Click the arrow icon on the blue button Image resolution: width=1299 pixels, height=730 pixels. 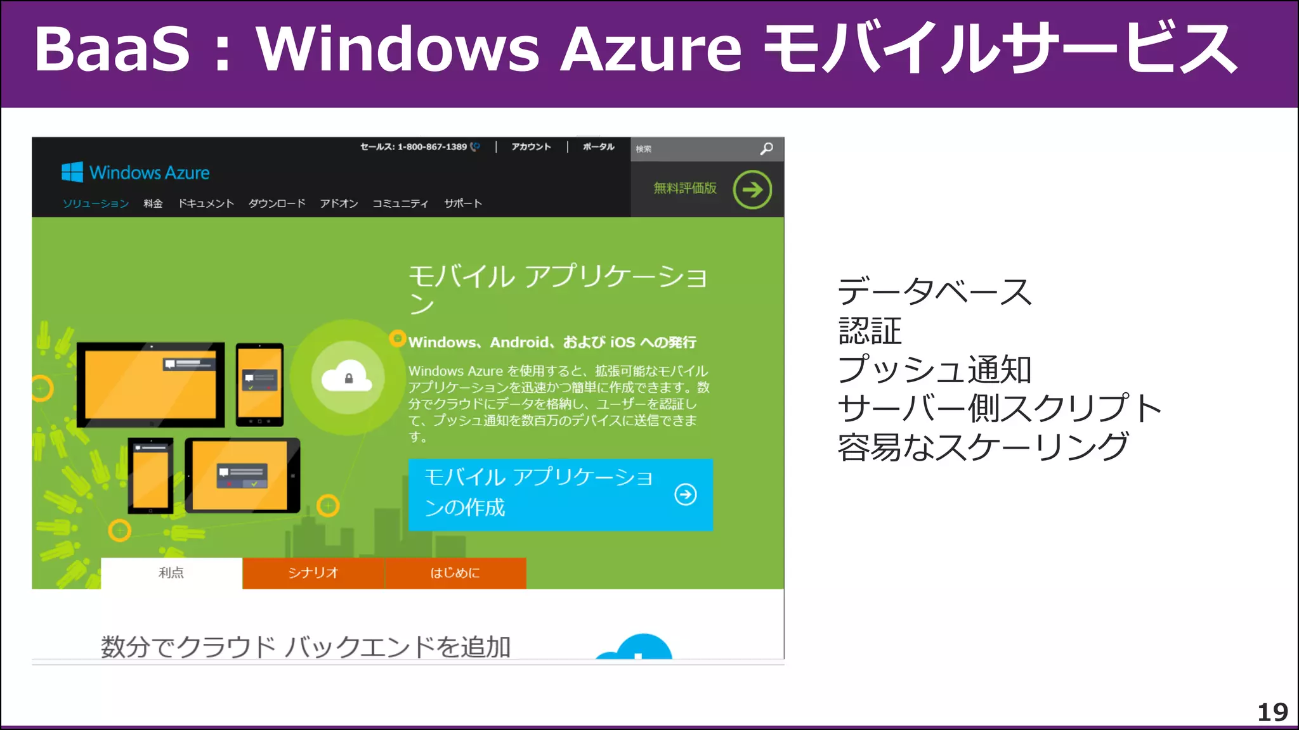pyautogui.click(x=685, y=494)
